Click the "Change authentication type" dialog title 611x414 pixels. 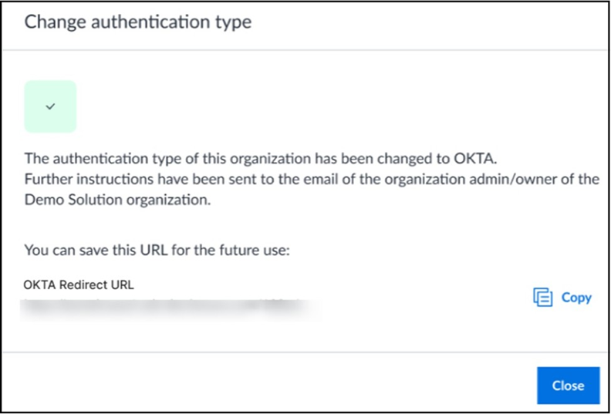(x=138, y=22)
